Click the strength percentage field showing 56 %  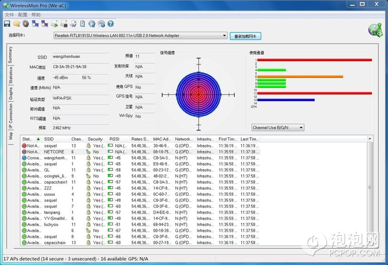95,78
